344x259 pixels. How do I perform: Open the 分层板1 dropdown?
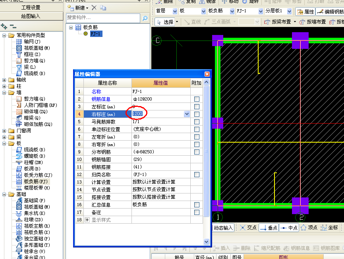click(289, 11)
